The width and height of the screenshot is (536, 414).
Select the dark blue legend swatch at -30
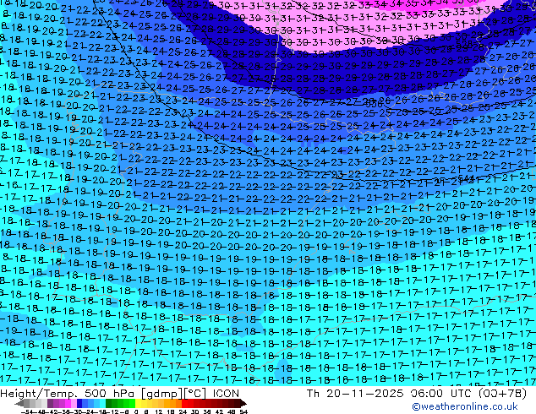pyautogui.click(x=79, y=403)
